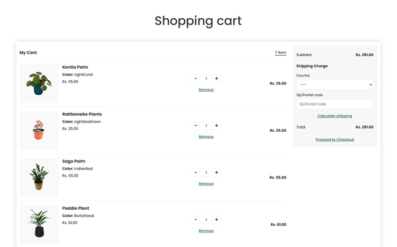Click the 'Shopping cart' page title
Image resolution: width=397 pixels, height=247 pixels.
(x=198, y=21)
